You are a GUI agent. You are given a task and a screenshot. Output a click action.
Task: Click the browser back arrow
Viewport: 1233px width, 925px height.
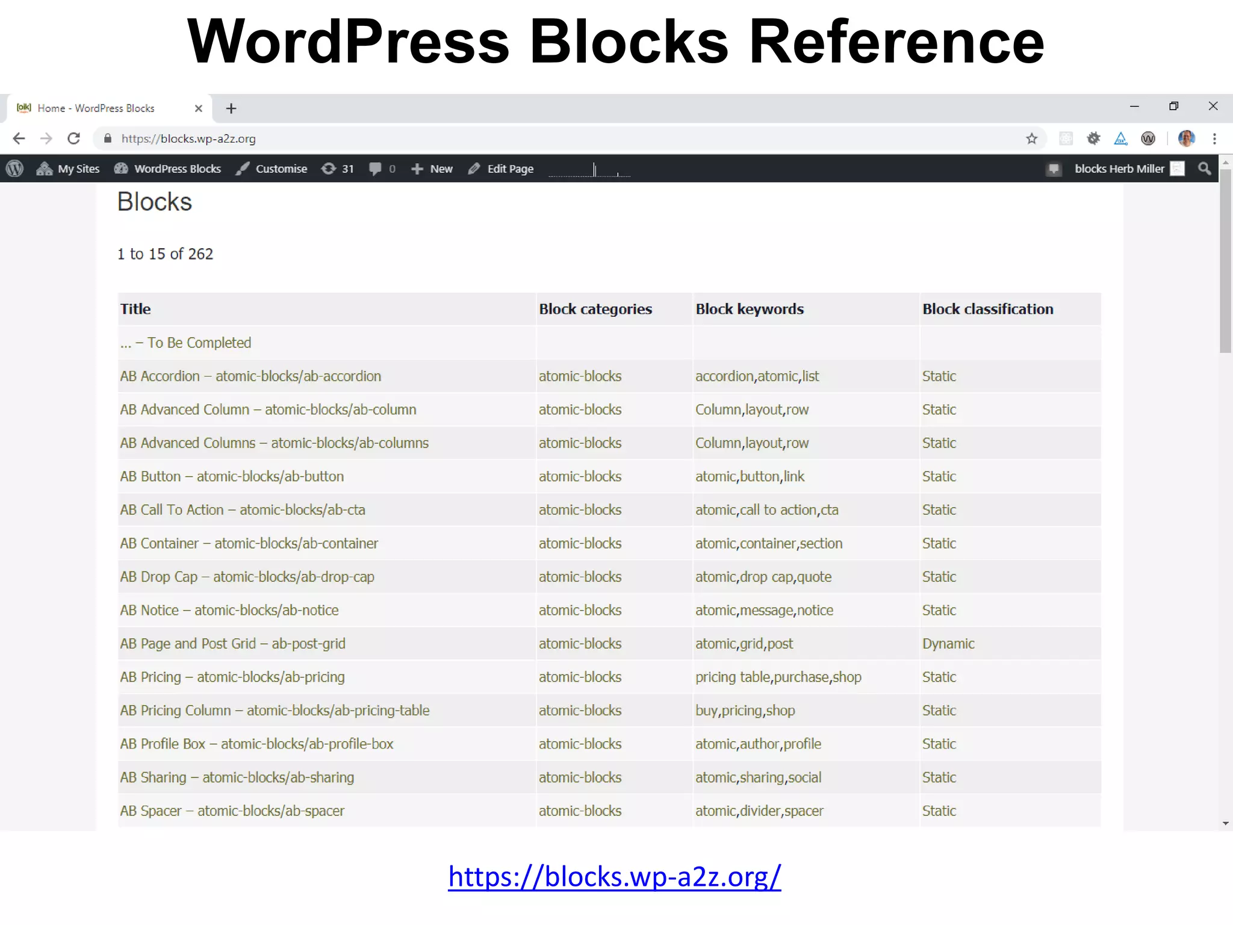(19, 139)
